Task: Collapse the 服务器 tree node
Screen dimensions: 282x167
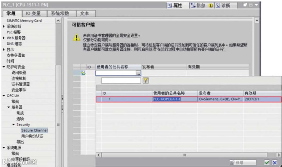Action: (9, 107)
